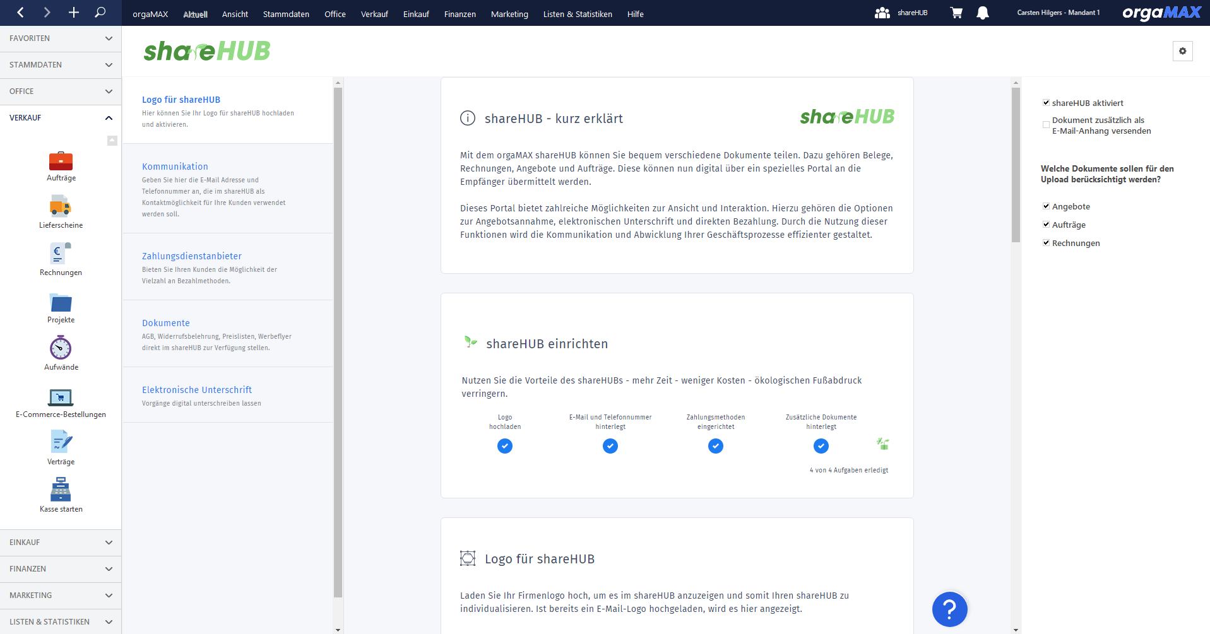The width and height of the screenshot is (1210, 634).
Task: Open the Ansicht menu
Action: pyautogui.click(x=235, y=14)
